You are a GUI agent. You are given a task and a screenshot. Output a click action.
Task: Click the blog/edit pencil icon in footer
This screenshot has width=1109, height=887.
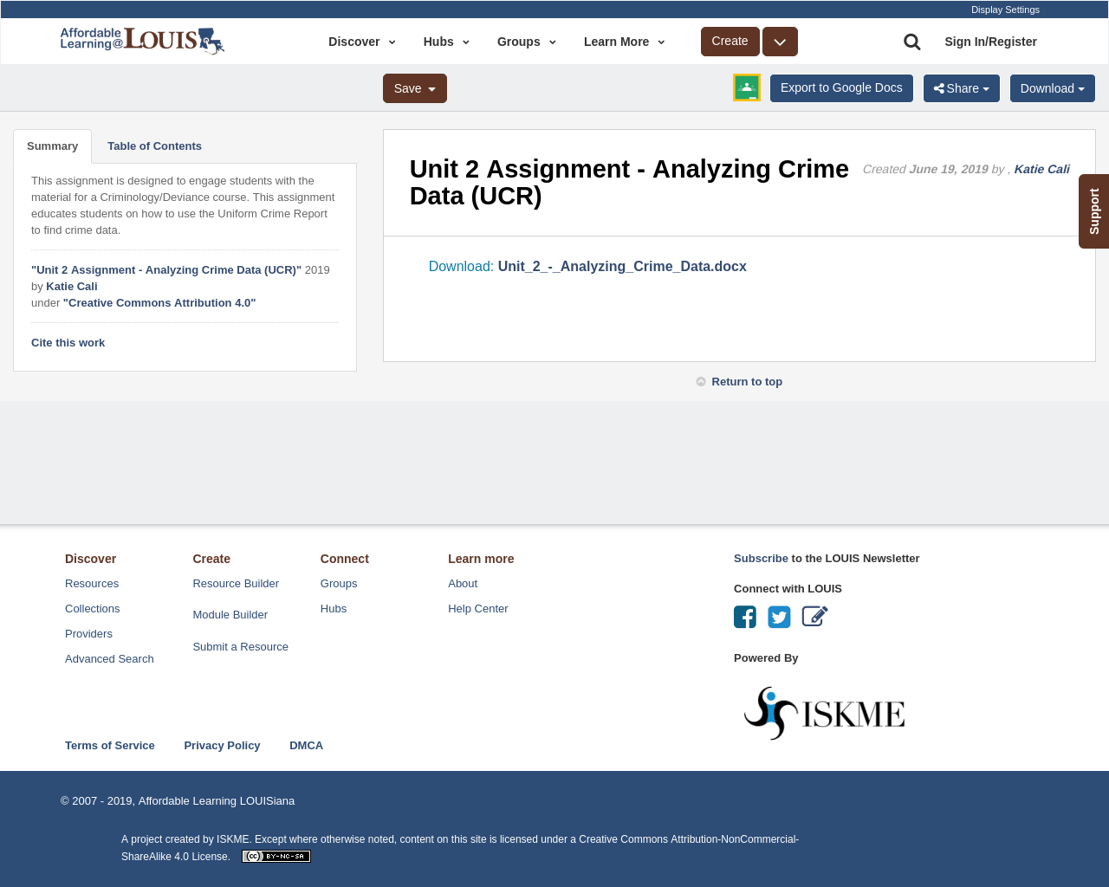click(814, 616)
